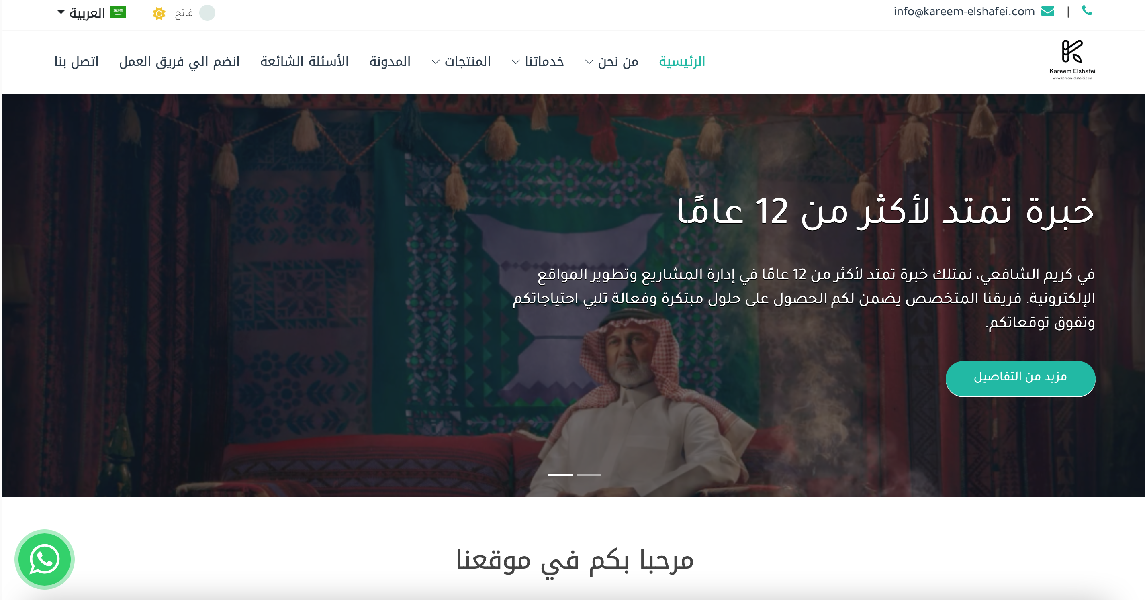Go to انضم الي فريق العمل page
The height and width of the screenshot is (600, 1145).
tap(180, 61)
